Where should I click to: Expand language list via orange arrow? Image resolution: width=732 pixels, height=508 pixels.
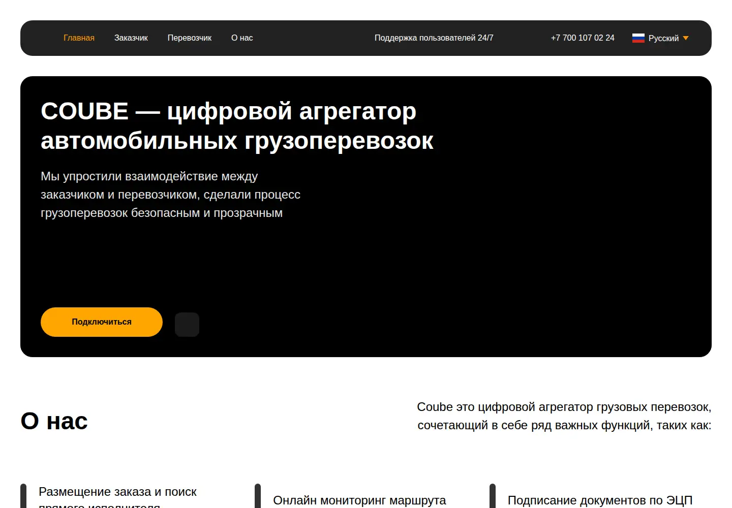tap(686, 38)
